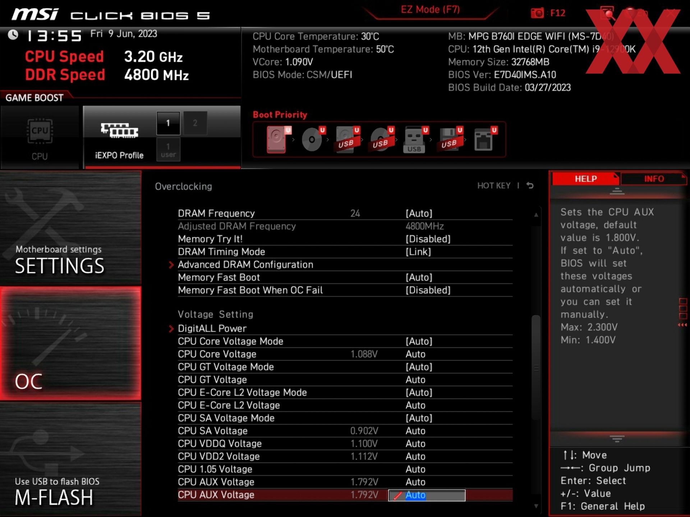The image size is (690, 517).
Task: Activate GAME BOOST
Action: pos(34,97)
